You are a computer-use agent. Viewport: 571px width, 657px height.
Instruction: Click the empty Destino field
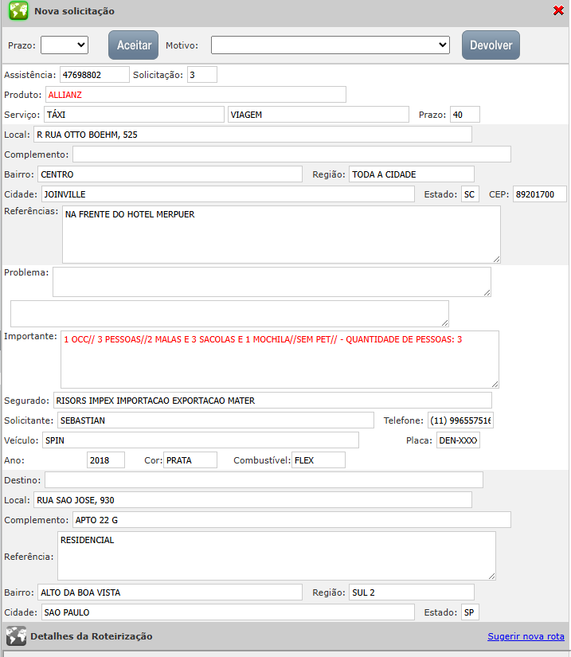point(264,479)
